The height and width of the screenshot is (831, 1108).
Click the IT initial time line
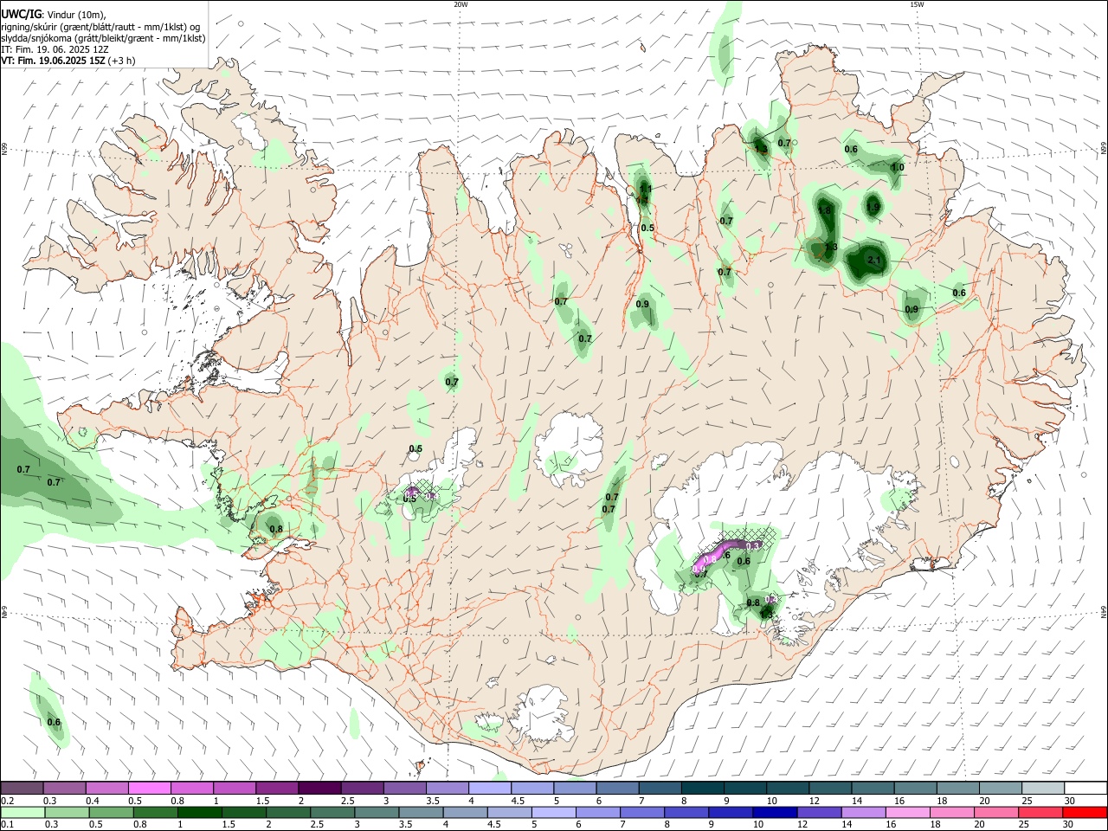pos(55,49)
